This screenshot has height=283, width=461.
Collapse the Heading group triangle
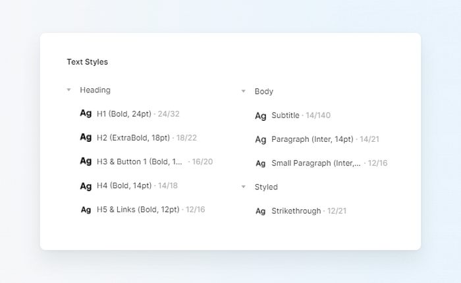(x=68, y=90)
